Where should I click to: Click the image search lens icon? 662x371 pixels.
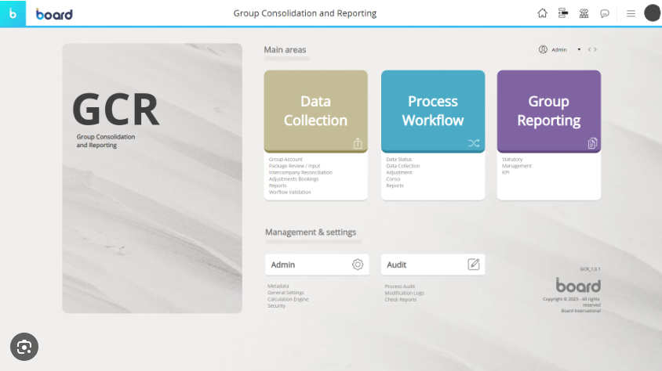(24, 347)
